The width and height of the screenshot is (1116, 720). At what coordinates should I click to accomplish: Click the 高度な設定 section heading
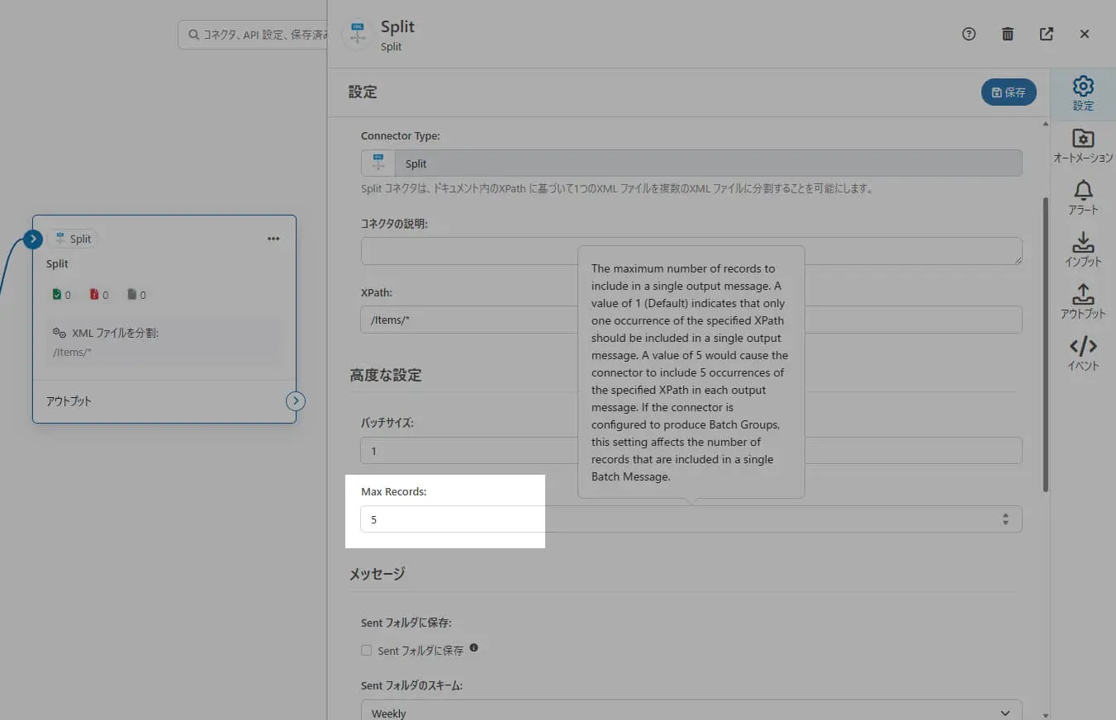(x=385, y=376)
